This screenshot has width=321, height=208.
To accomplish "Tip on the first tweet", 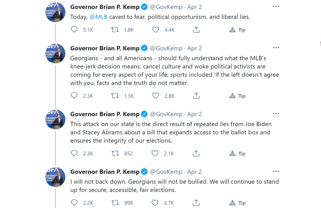I will click(237, 30).
